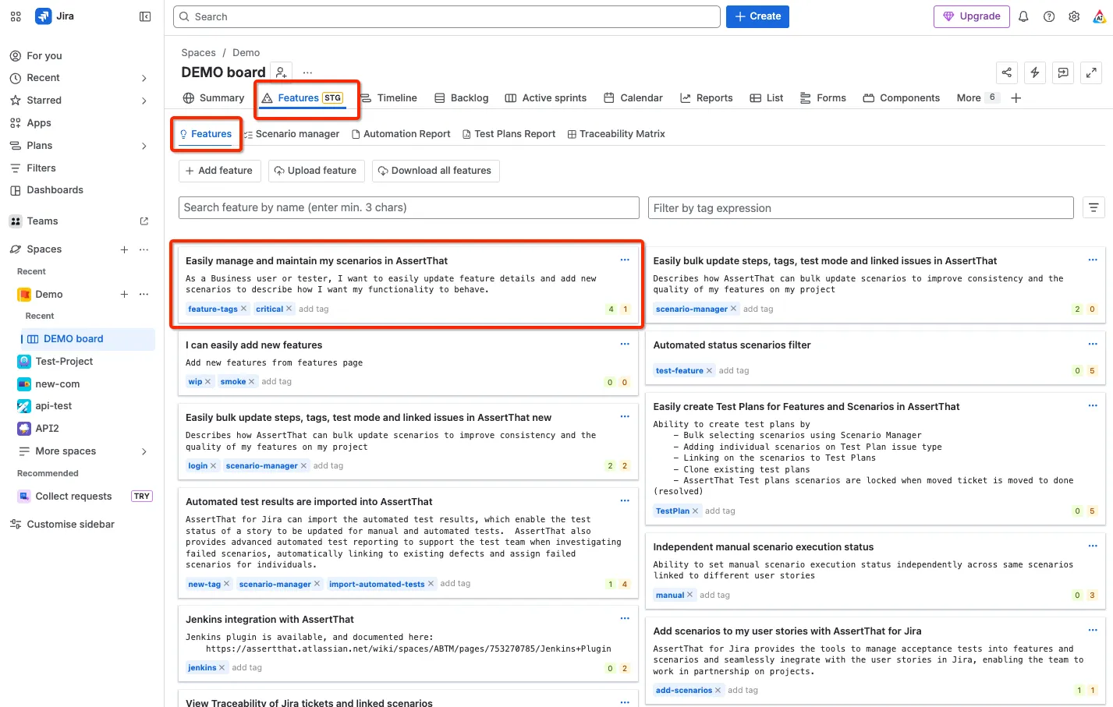Expand the Starred sidebar chevron

pos(144,101)
